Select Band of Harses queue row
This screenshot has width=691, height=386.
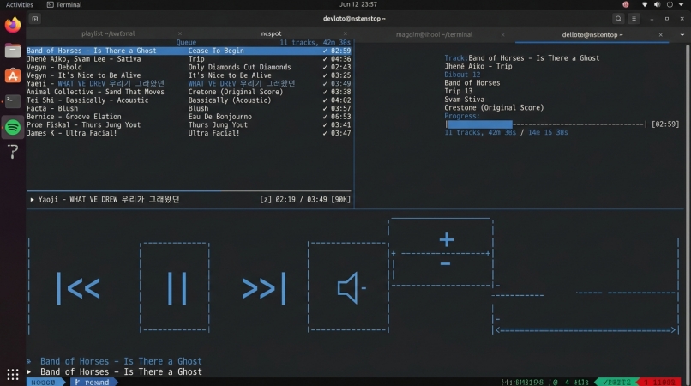tap(189, 51)
